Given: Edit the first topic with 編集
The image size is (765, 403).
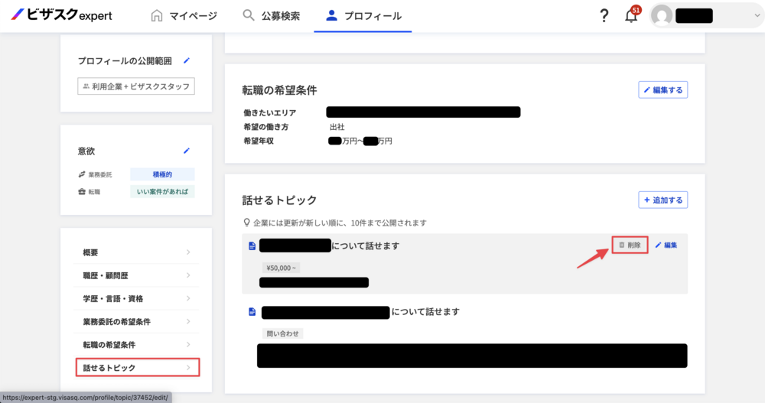Looking at the screenshot, I should click(666, 245).
